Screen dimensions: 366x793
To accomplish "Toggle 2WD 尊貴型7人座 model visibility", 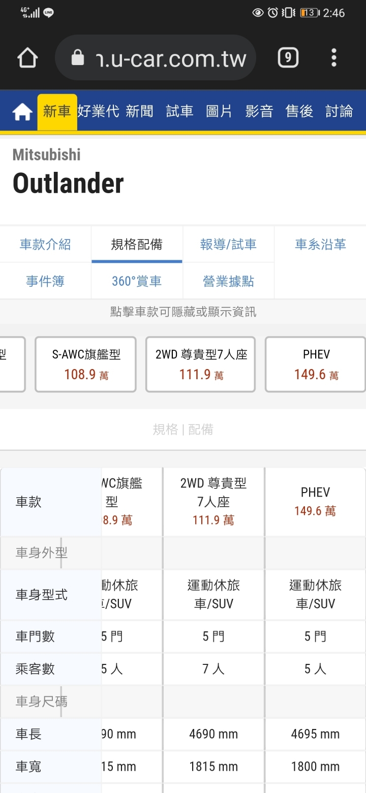I will 201,364.
